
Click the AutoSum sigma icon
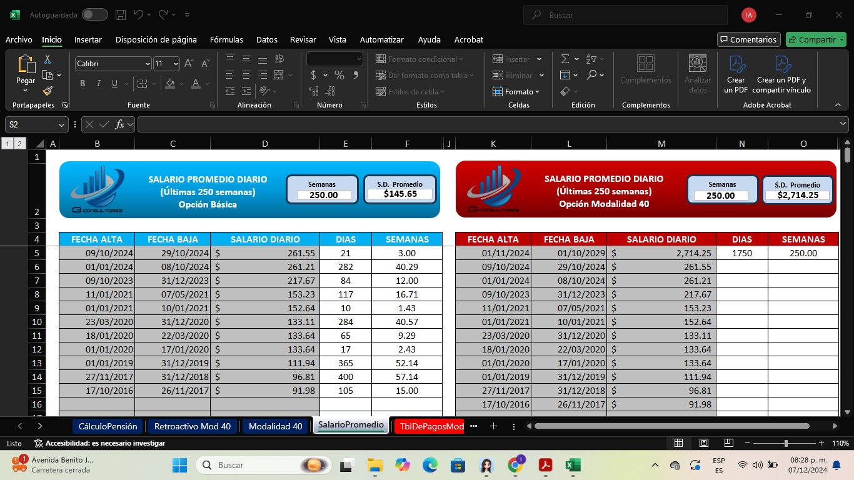tap(565, 59)
